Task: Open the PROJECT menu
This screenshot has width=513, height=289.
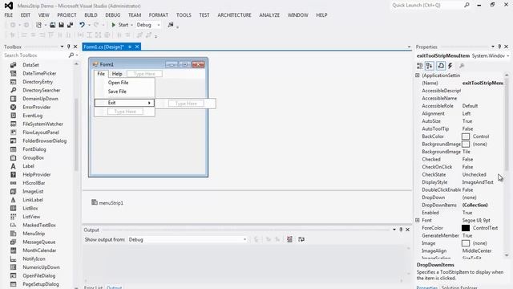Action: point(67,15)
